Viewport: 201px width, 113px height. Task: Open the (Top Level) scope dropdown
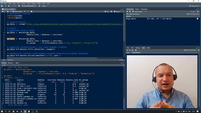pyautogui.click(x=10, y=60)
